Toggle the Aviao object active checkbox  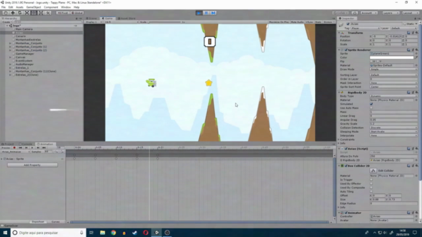coord(348,24)
